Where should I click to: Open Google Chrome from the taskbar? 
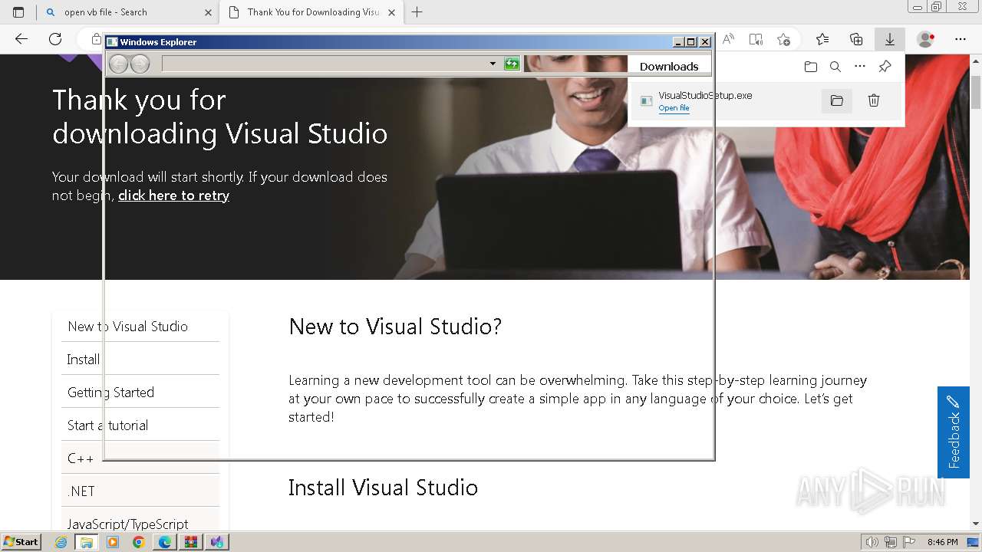(x=139, y=542)
